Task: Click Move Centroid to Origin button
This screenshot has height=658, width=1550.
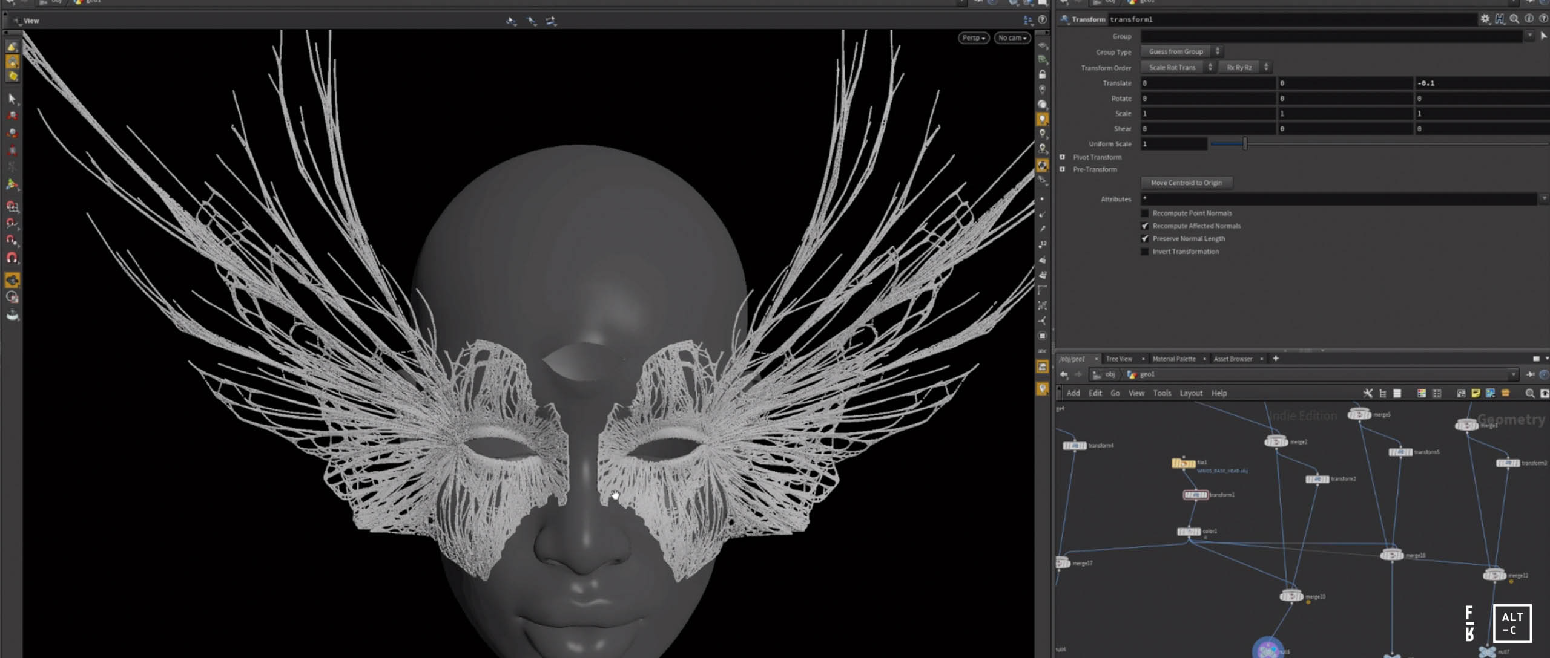Action: point(1186,183)
